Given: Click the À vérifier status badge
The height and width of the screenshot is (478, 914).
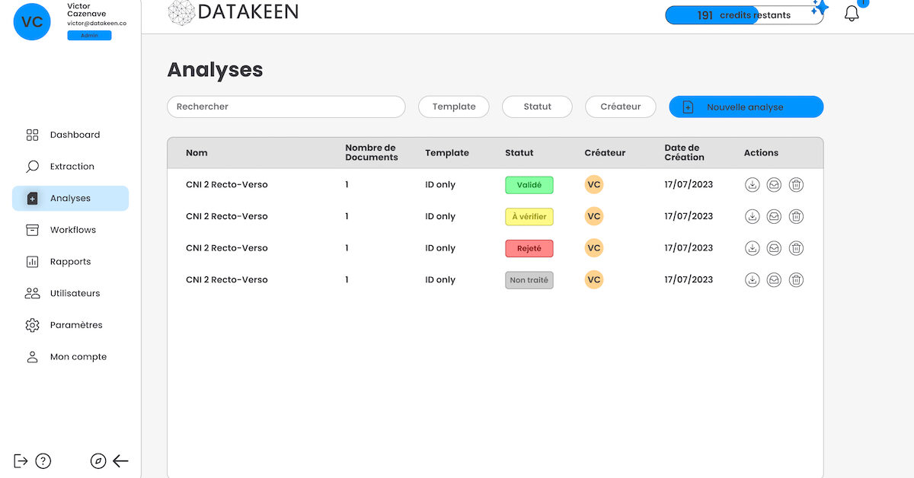Looking at the screenshot, I should click(529, 216).
